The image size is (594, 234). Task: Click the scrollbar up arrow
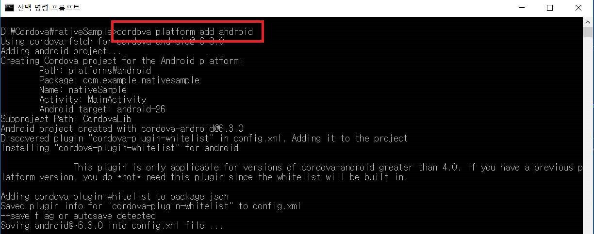pos(588,21)
